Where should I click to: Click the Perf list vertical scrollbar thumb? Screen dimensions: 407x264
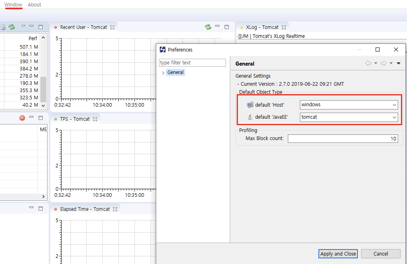(43, 89)
